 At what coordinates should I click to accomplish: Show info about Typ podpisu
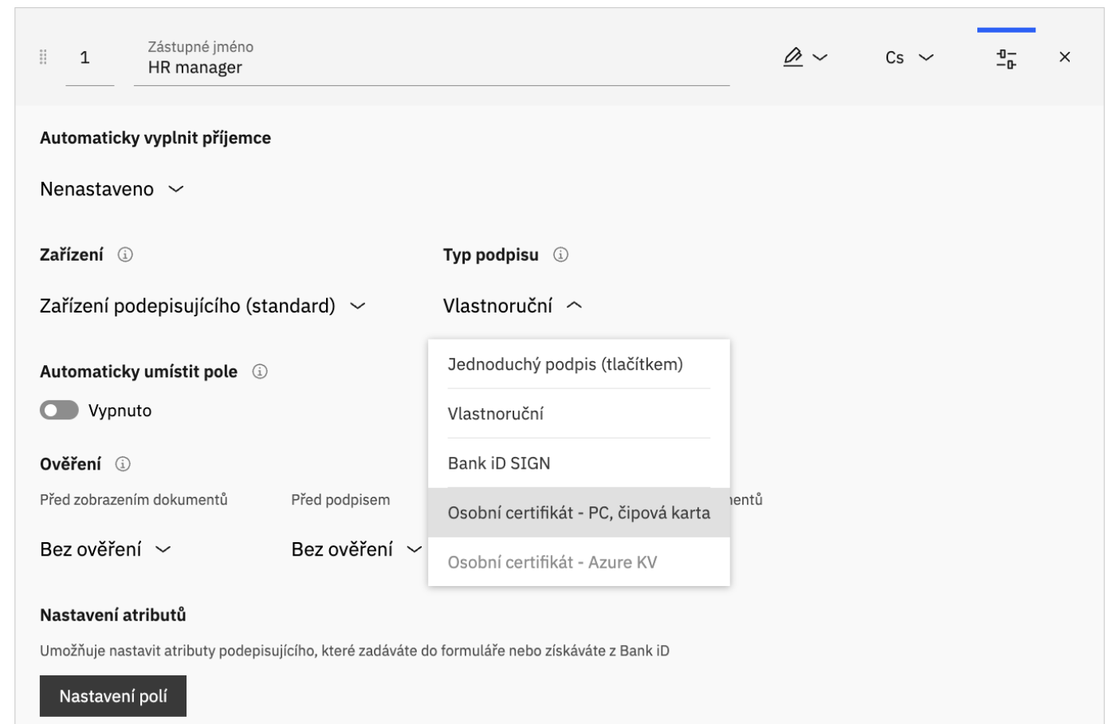[560, 255]
